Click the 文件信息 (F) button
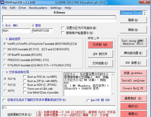The image size is (151, 117). [x=100, y=63]
